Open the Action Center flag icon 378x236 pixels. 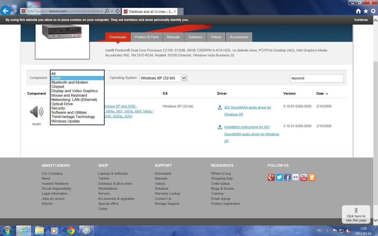(335, 231)
